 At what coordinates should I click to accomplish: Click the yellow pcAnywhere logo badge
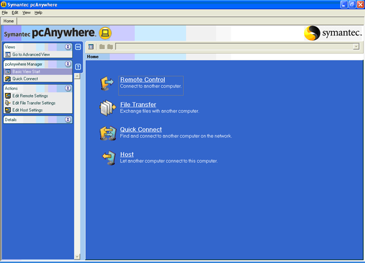click(x=105, y=33)
